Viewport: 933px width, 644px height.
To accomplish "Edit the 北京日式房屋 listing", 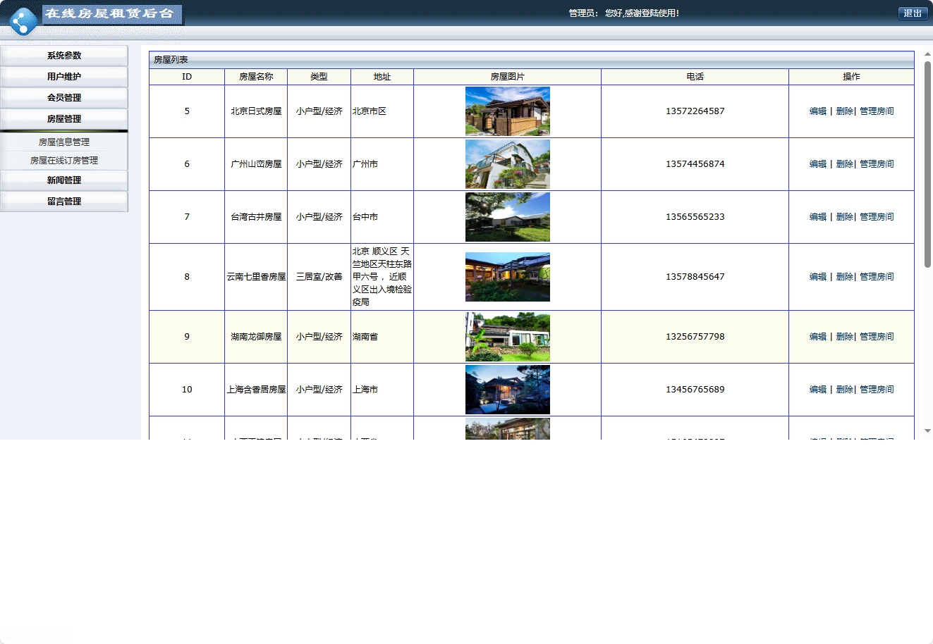I will 817,111.
